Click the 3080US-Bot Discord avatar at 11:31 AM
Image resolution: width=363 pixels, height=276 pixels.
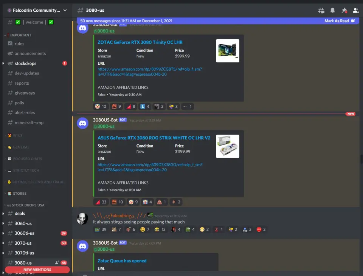click(x=82, y=123)
